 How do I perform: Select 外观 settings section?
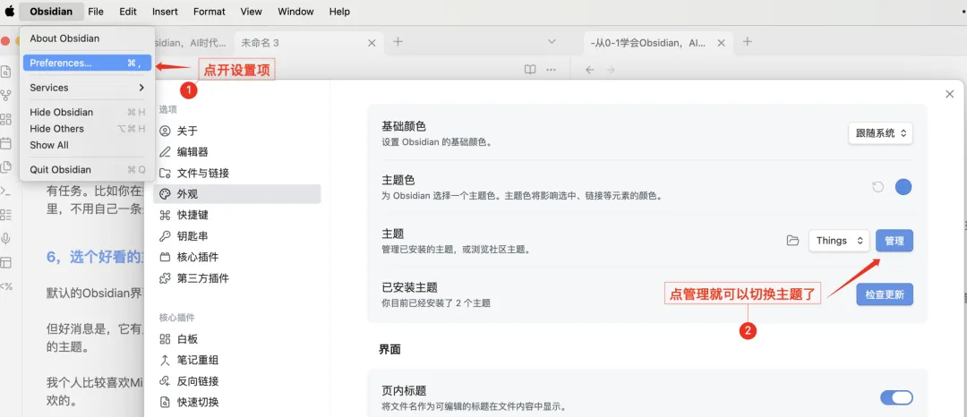click(x=236, y=194)
